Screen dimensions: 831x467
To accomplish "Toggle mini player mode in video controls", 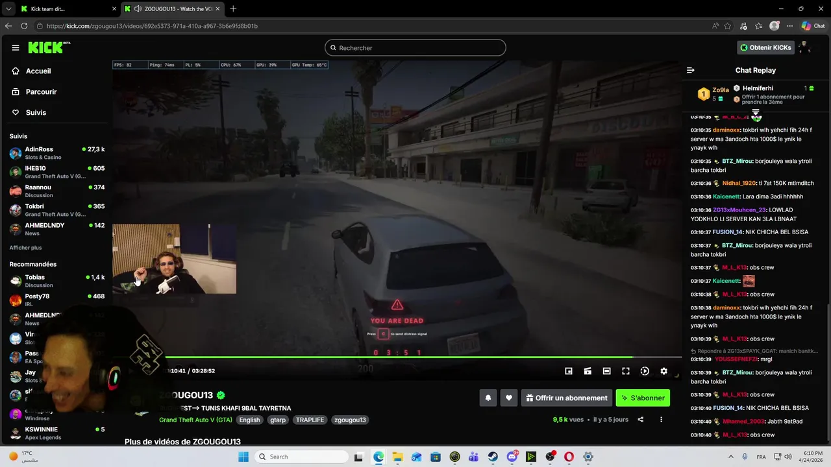I will click(x=569, y=371).
